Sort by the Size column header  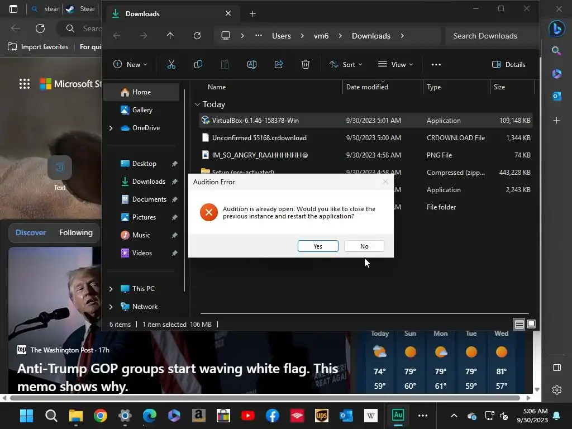[499, 87]
